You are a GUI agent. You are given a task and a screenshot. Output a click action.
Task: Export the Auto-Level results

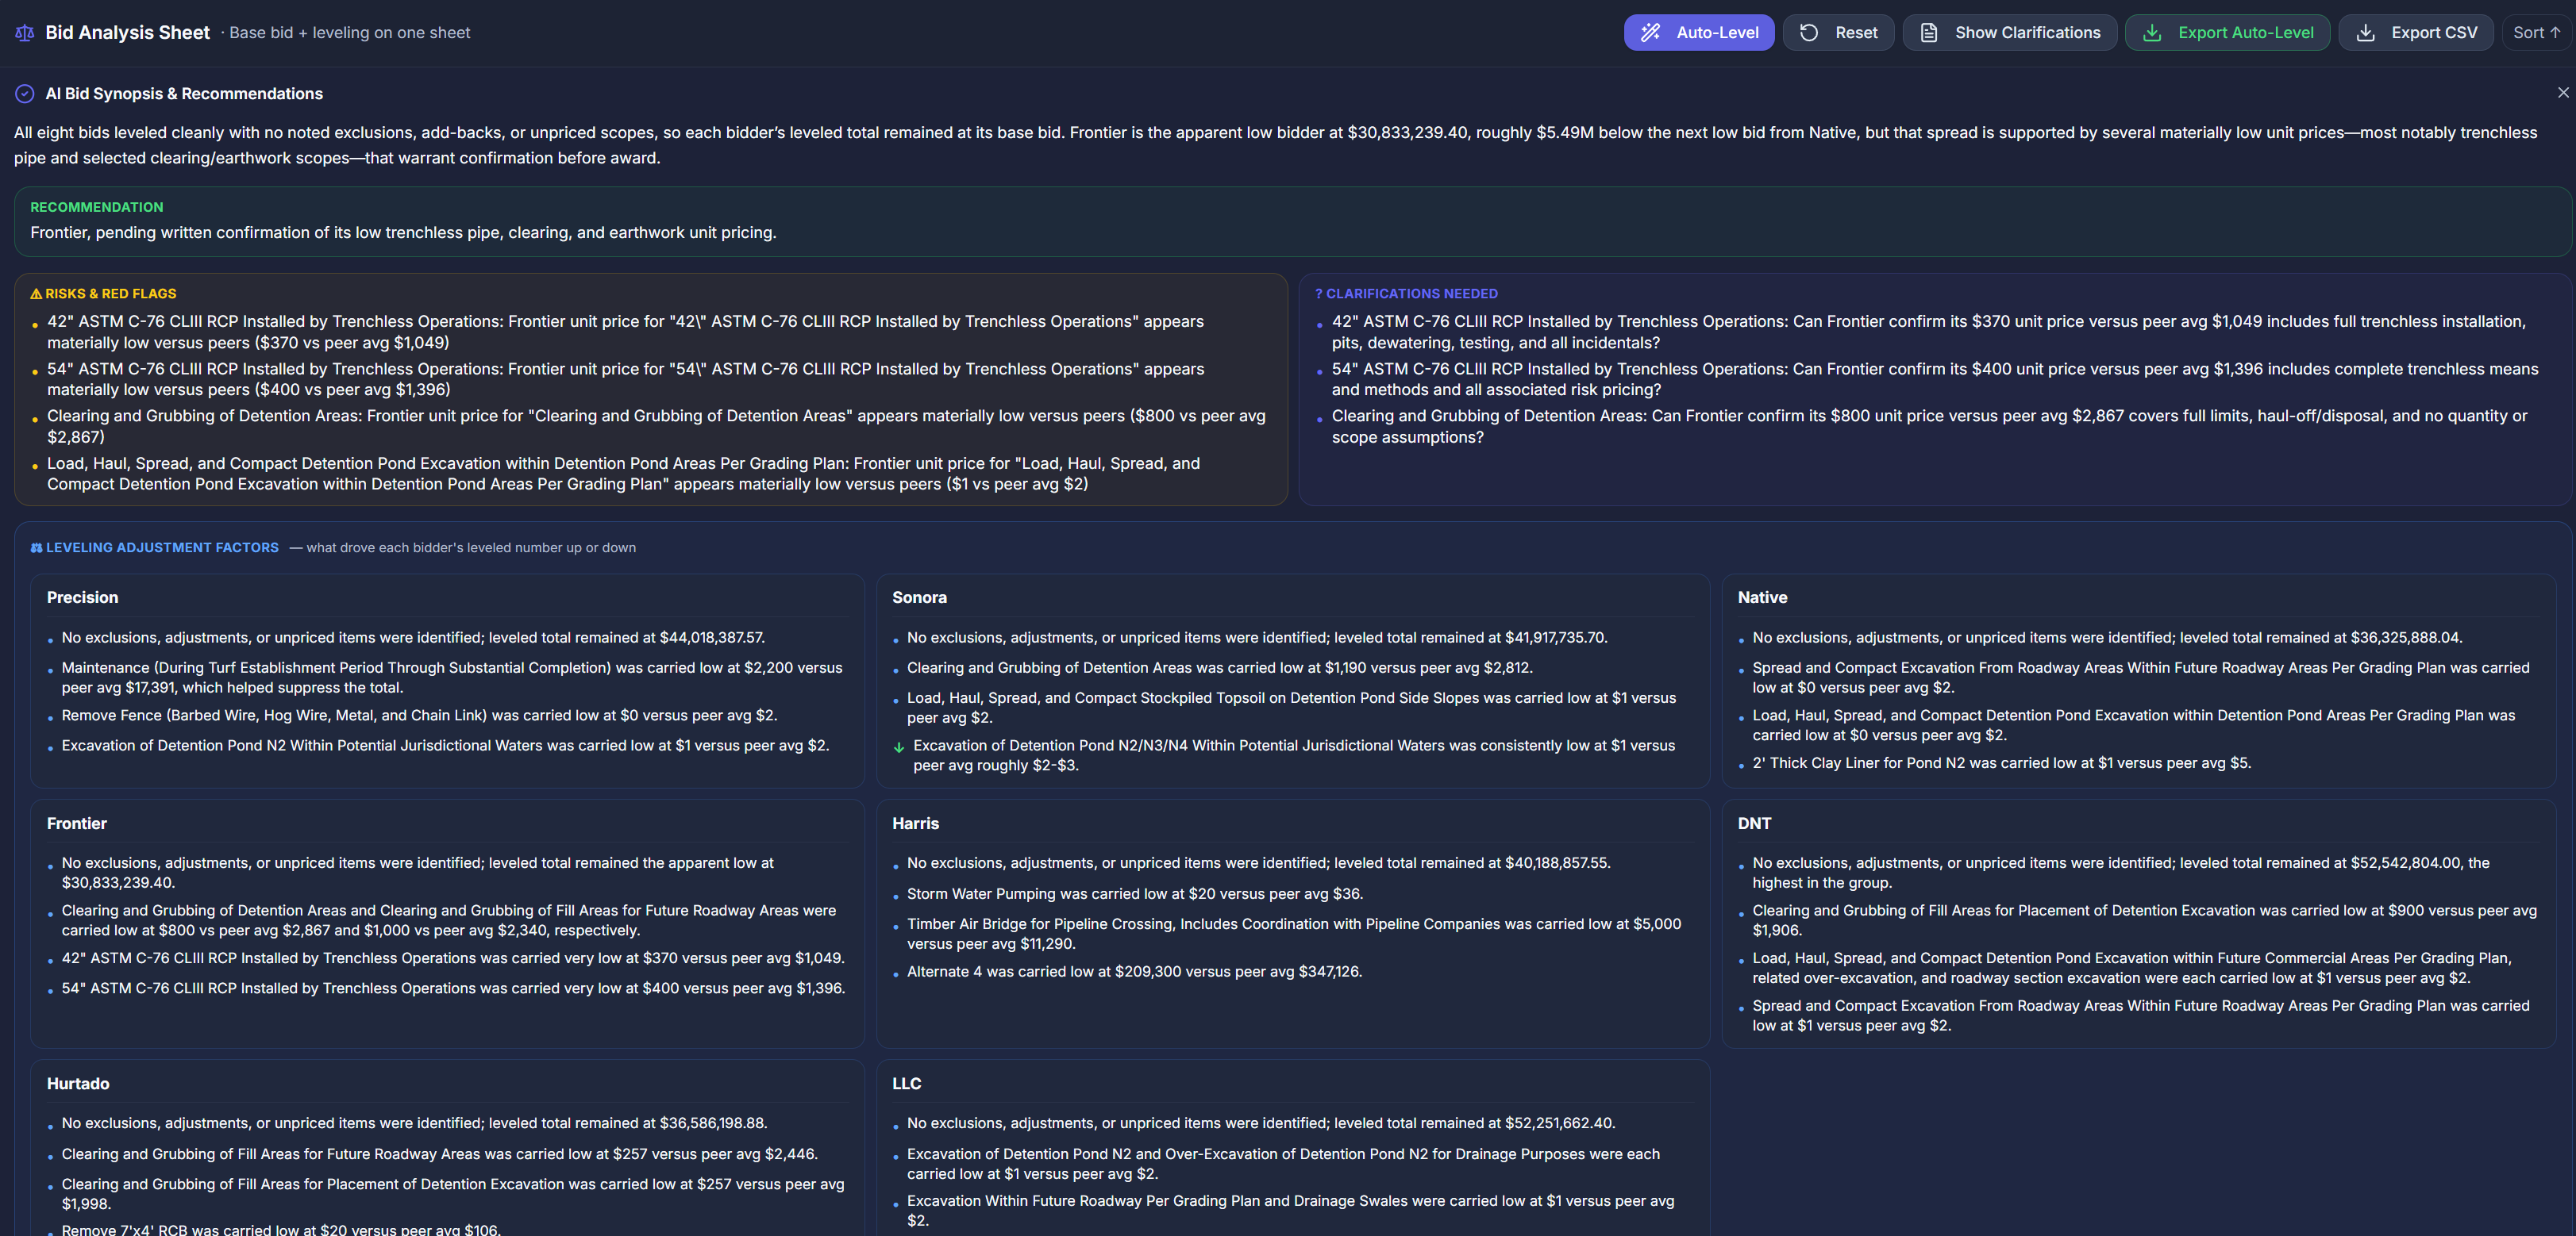pos(2227,33)
